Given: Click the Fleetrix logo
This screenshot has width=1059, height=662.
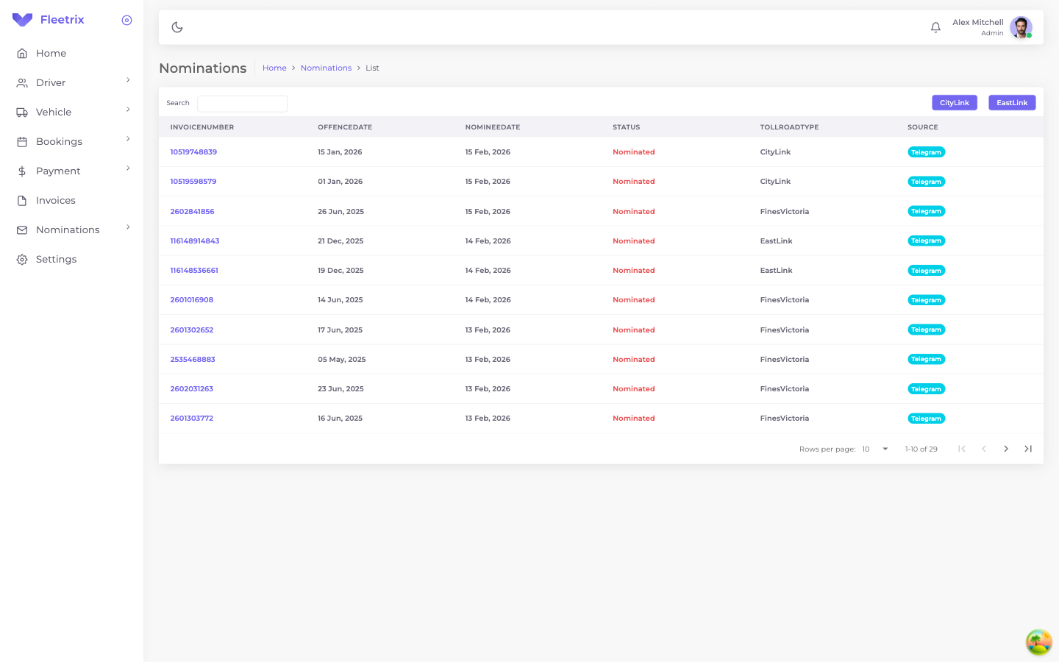Looking at the screenshot, I should 49,20.
